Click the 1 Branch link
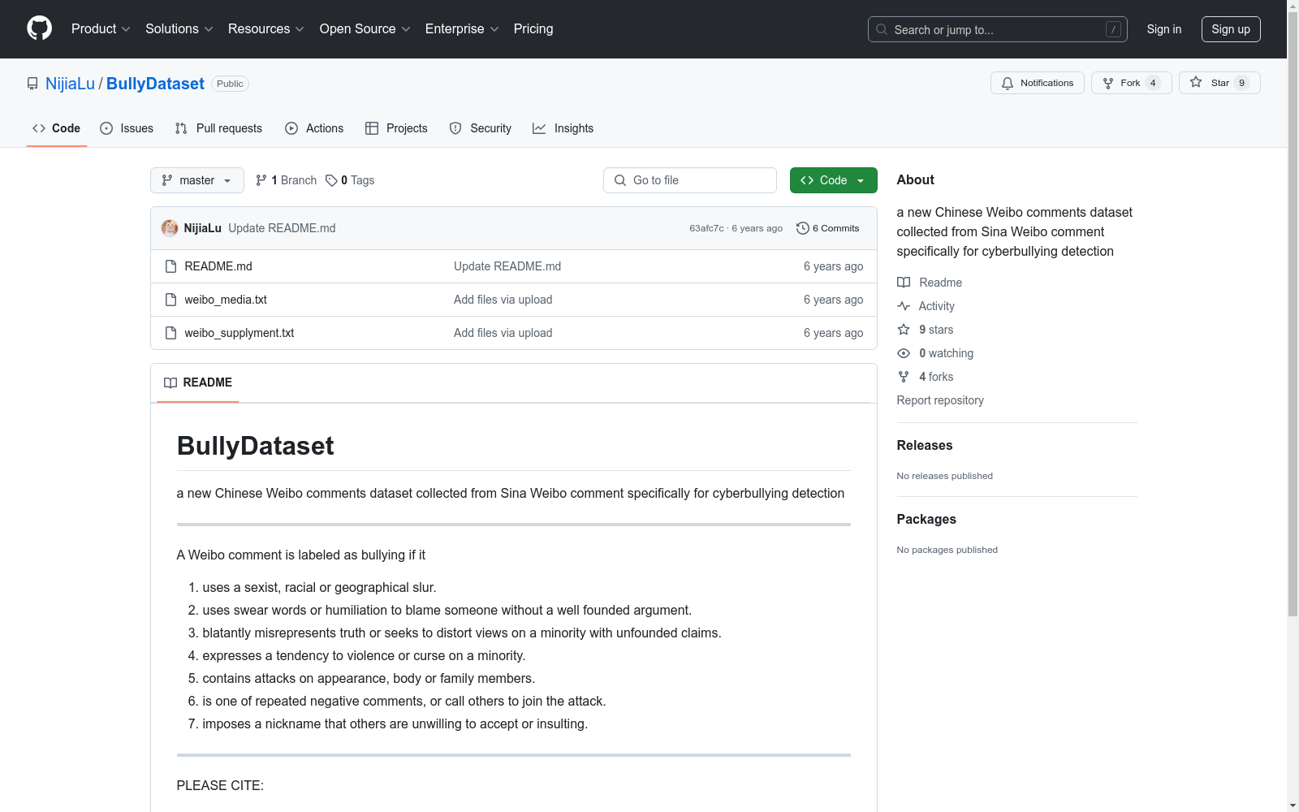The image size is (1299, 812). tap(286, 180)
